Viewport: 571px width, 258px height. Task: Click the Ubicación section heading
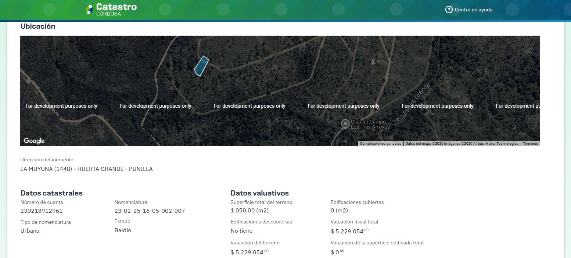coord(38,26)
